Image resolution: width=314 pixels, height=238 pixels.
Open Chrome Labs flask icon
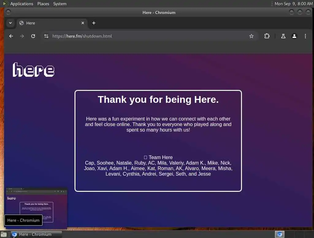pyautogui.click(x=283, y=36)
